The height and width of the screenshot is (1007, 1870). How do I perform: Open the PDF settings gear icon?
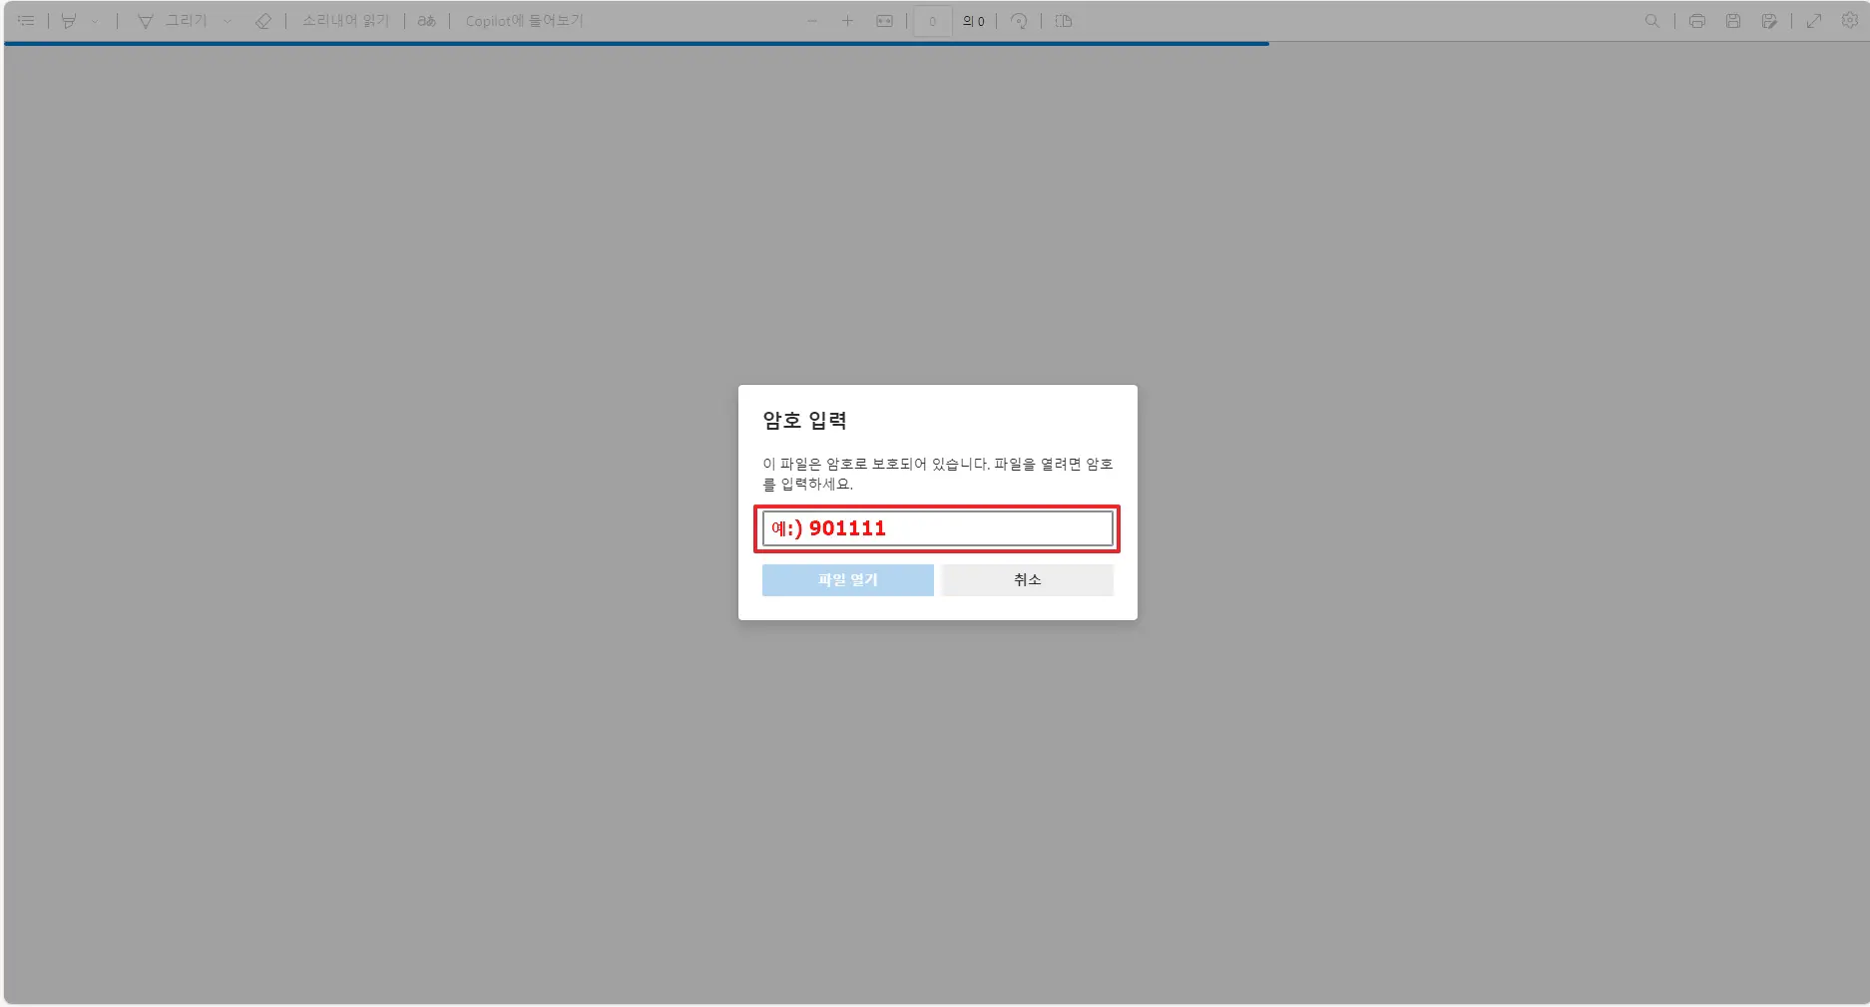(x=1850, y=21)
